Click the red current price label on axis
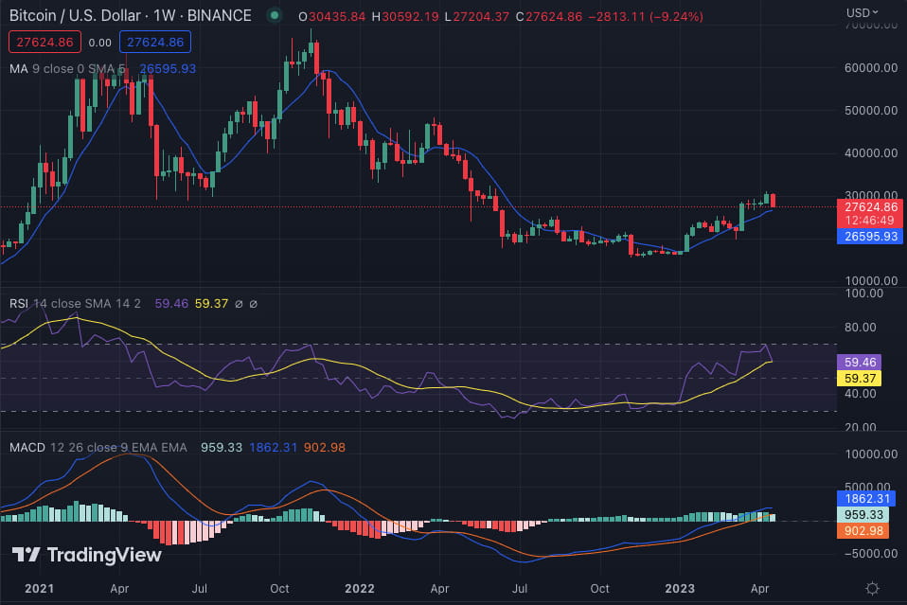907x605 pixels. click(870, 213)
